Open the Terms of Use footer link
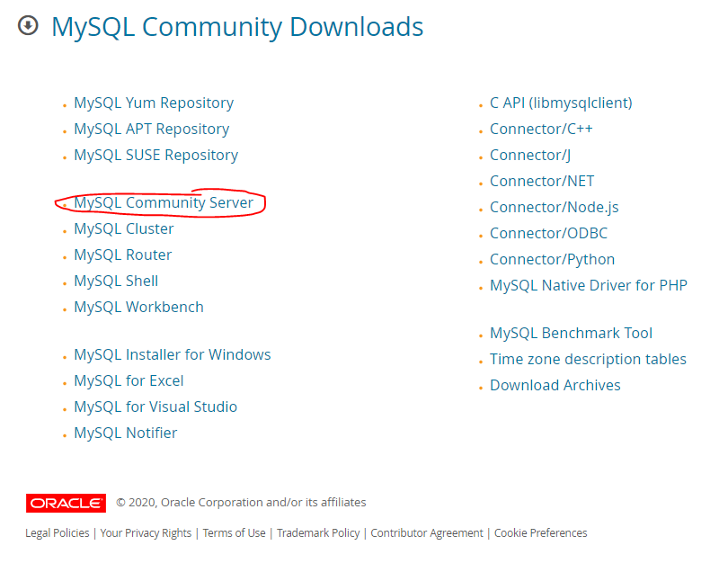This screenshot has width=728, height=572. 234,533
